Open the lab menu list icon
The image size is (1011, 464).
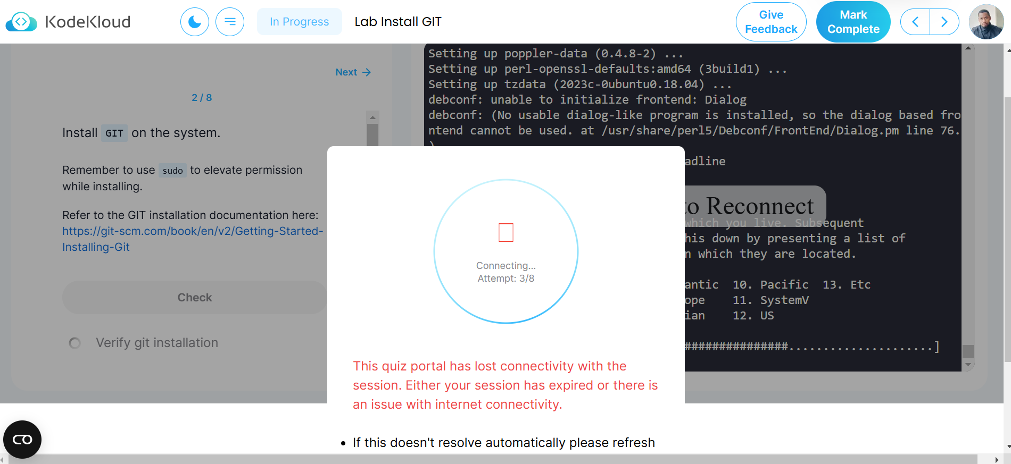[230, 22]
